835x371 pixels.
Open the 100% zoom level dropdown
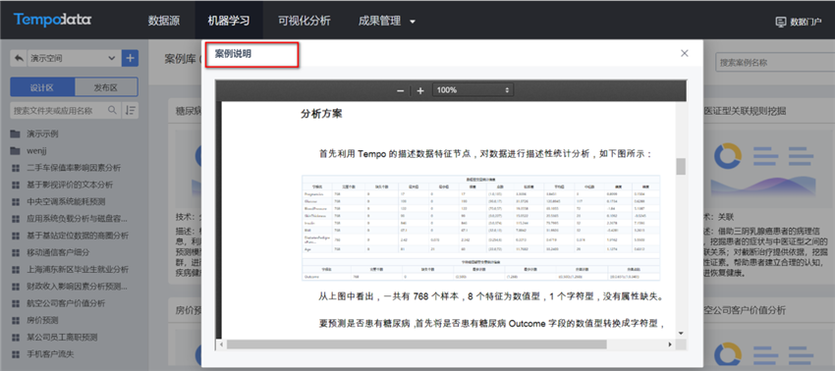473,90
